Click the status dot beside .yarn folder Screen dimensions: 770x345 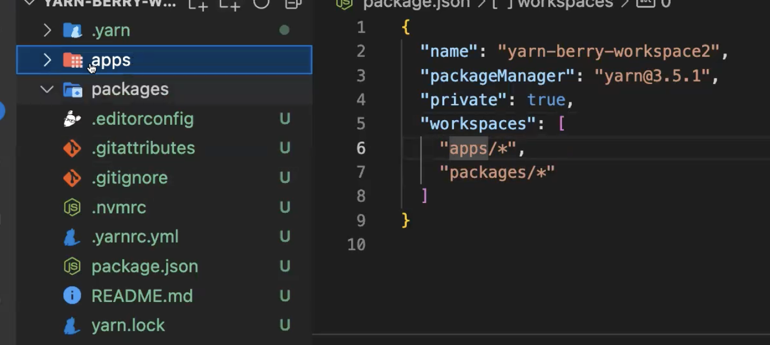[x=284, y=30]
